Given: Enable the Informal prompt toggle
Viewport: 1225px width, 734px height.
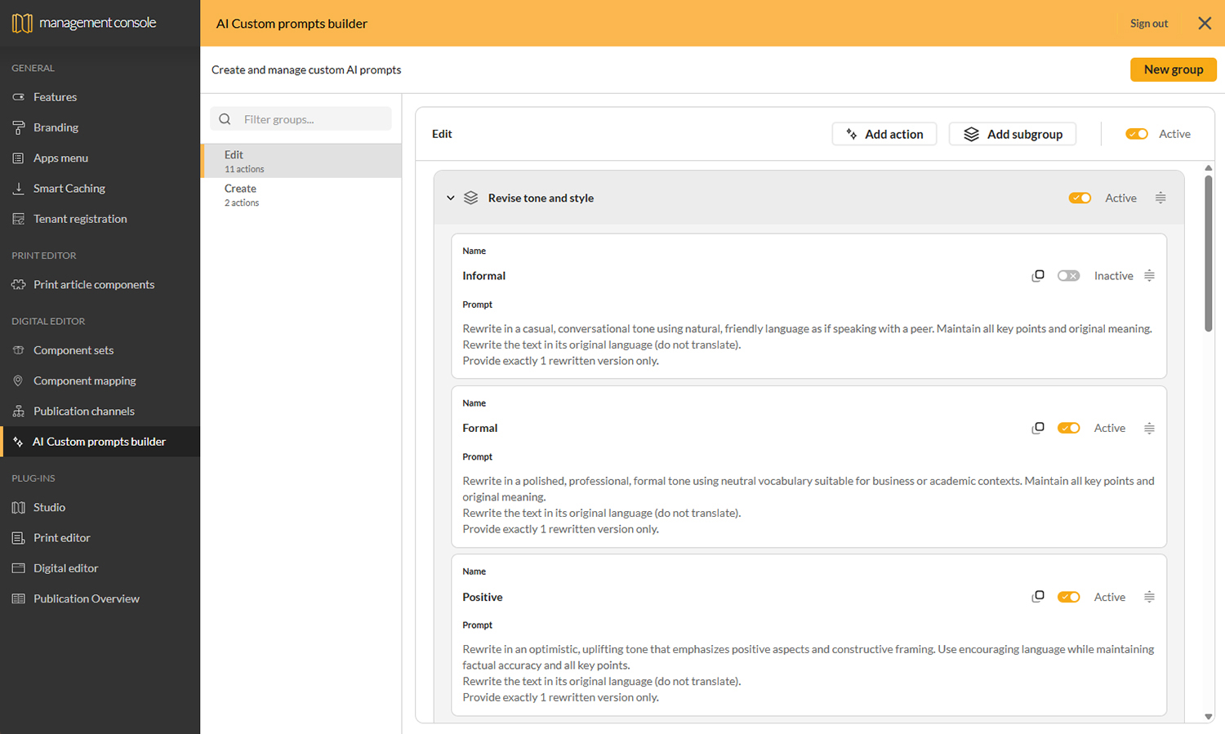Looking at the screenshot, I should pos(1068,275).
